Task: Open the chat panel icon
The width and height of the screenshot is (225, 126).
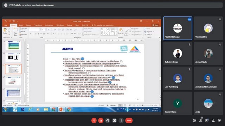Action: click(x=207, y=120)
